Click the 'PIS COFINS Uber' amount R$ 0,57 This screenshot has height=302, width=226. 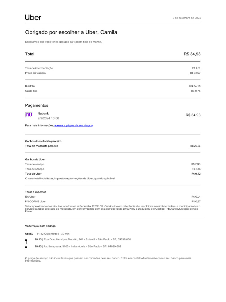coord(196,201)
